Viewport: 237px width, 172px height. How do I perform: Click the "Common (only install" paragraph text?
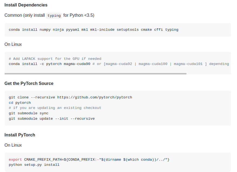pos(25,15)
